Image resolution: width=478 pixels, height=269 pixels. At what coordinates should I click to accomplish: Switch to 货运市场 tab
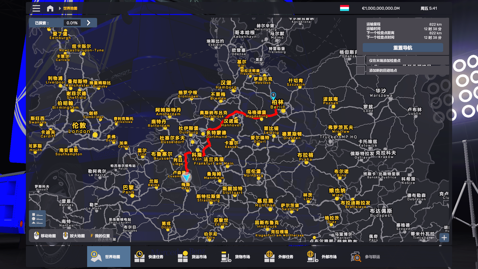point(195,257)
